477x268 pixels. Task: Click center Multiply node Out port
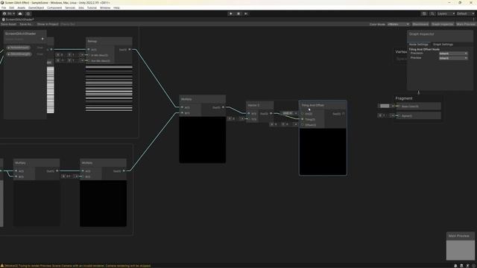[223, 107]
